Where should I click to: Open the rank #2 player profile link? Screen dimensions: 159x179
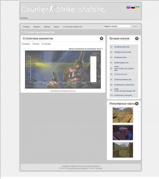pyautogui.click(x=123, y=52)
